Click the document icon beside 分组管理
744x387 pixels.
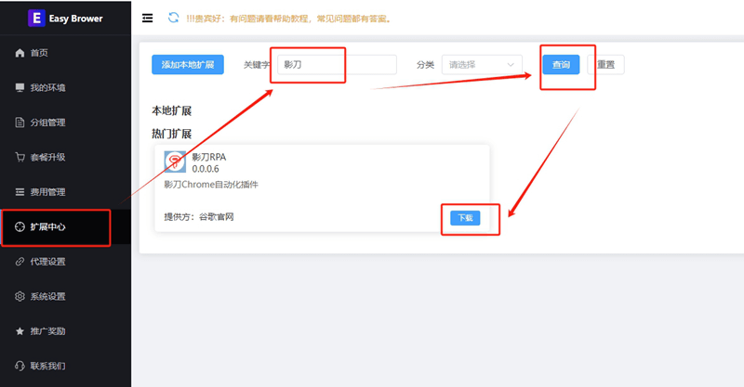coord(20,123)
